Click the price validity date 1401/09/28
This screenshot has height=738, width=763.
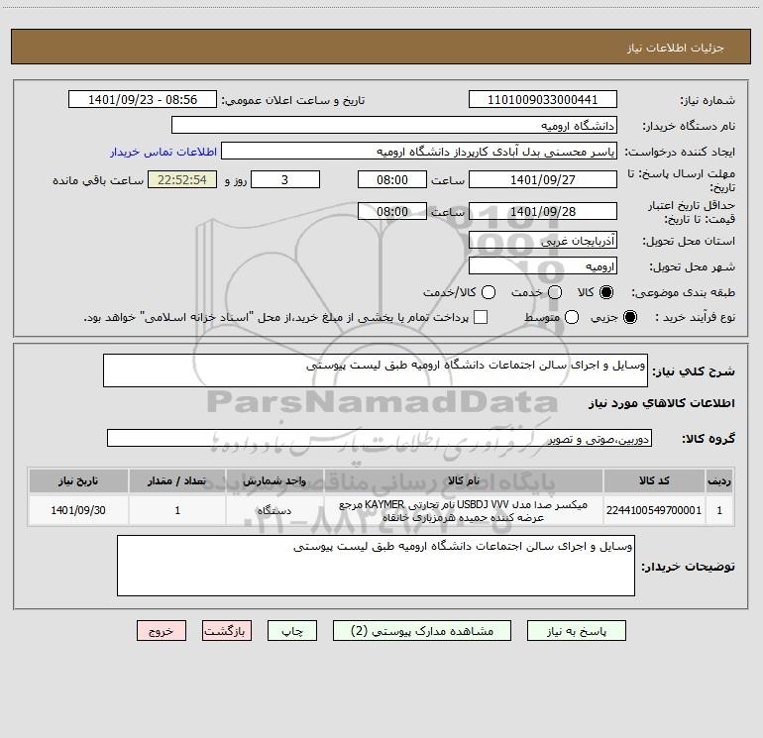[x=543, y=211]
